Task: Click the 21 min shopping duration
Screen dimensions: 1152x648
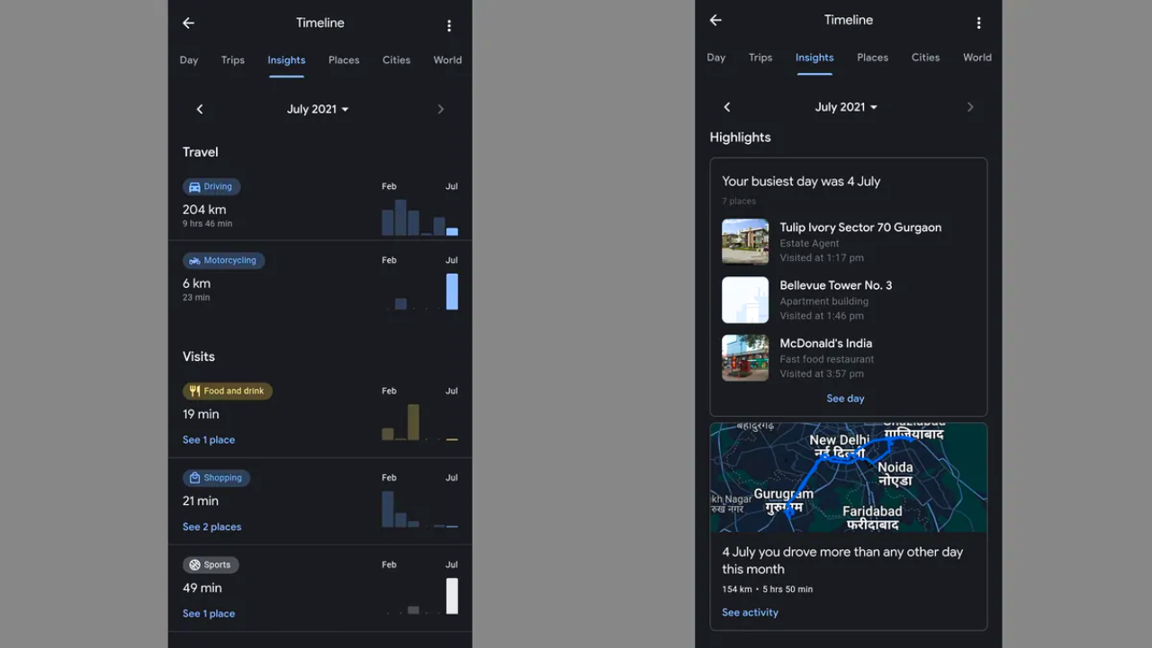Action: (201, 501)
